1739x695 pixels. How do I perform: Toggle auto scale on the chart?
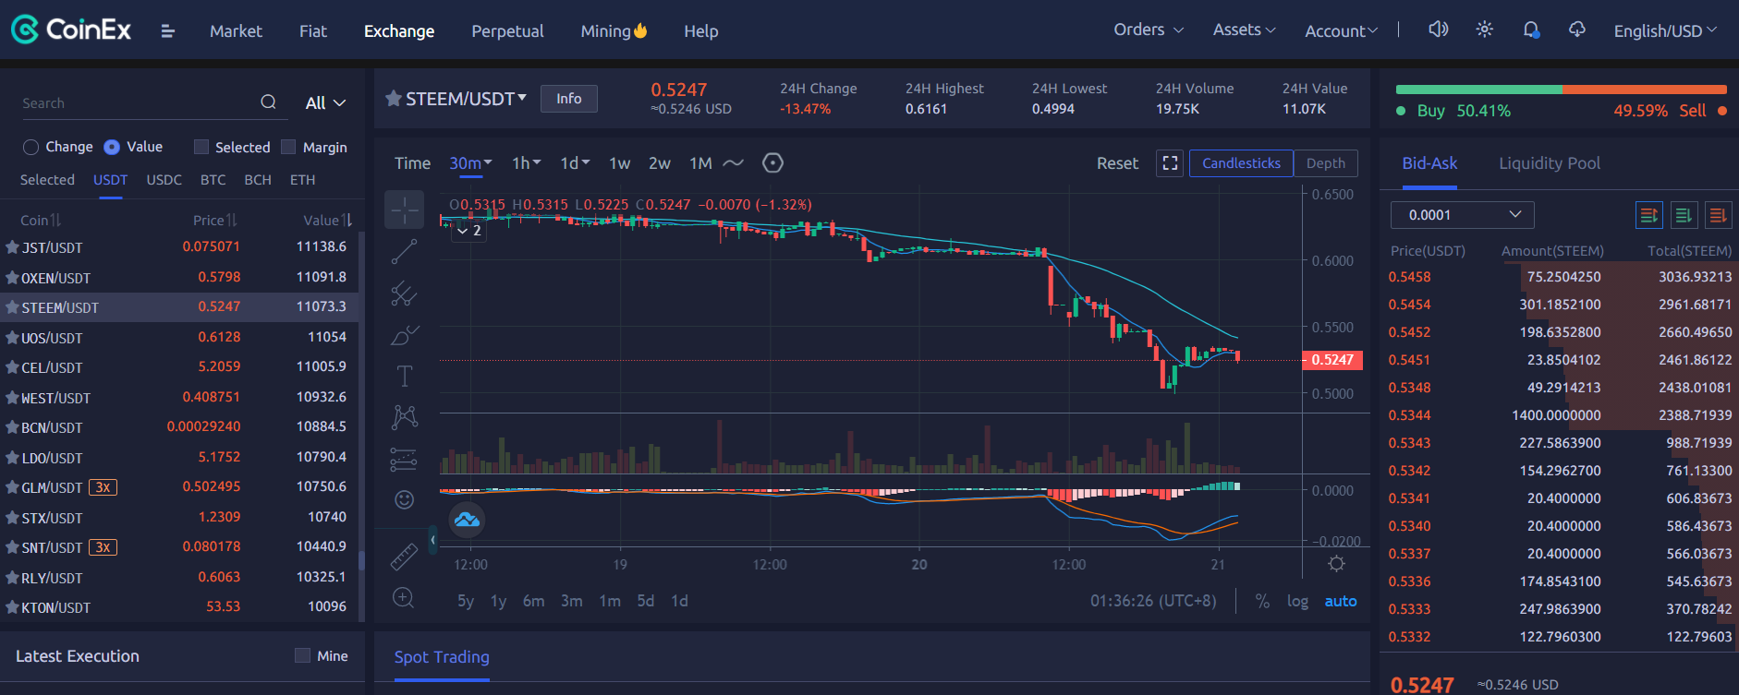[x=1341, y=601]
